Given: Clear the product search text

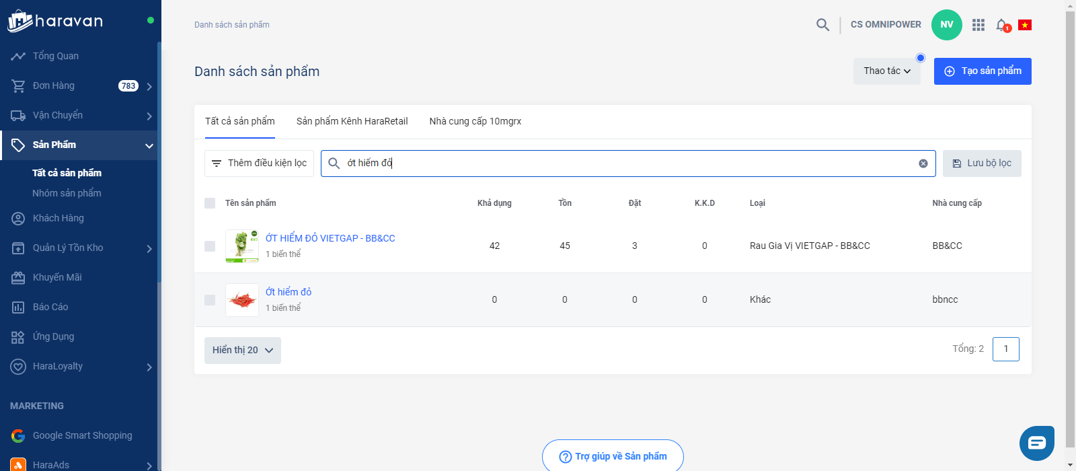Looking at the screenshot, I should pos(923,164).
